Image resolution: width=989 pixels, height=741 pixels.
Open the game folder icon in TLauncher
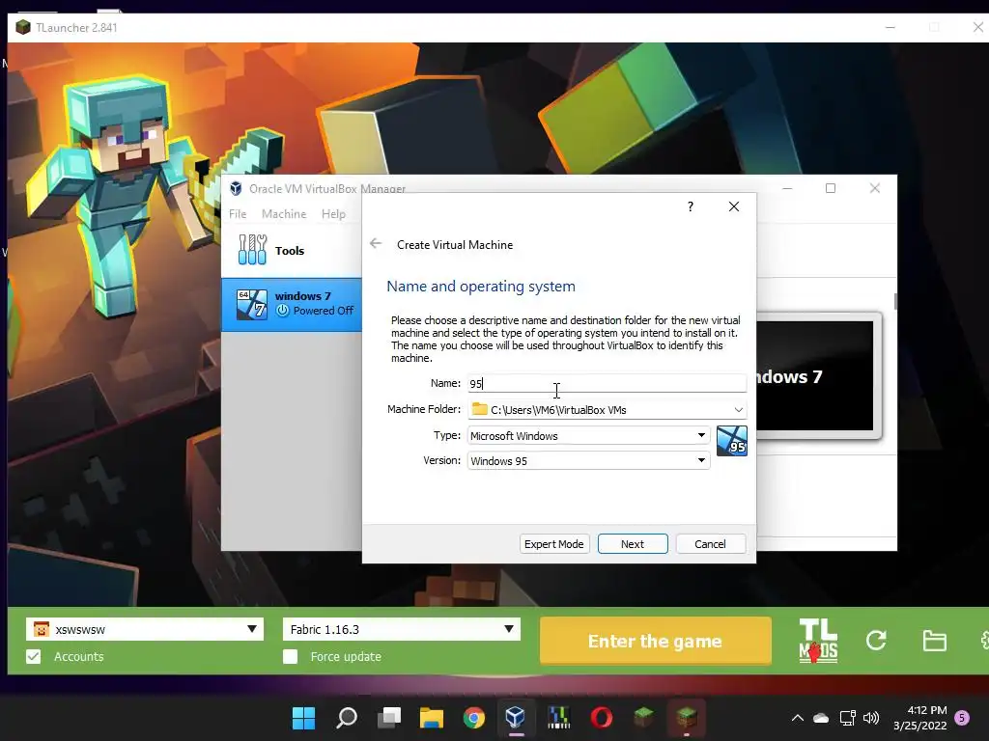point(934,641)
